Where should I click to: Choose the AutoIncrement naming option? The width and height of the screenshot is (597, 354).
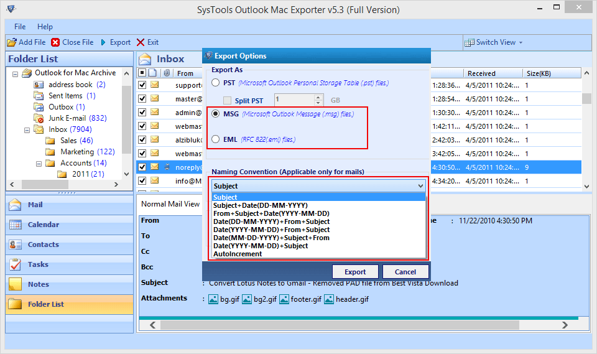pos(238,254)
